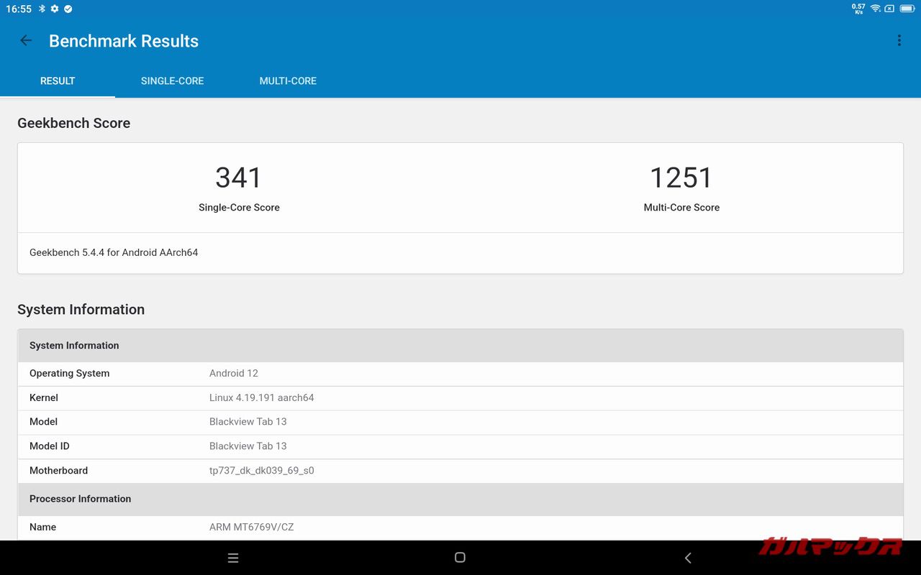Image resolution: width=921 pixels, height=575 pixels.
Task: Tap the settings gear in the status bar
Action: [x=54, y=9]
